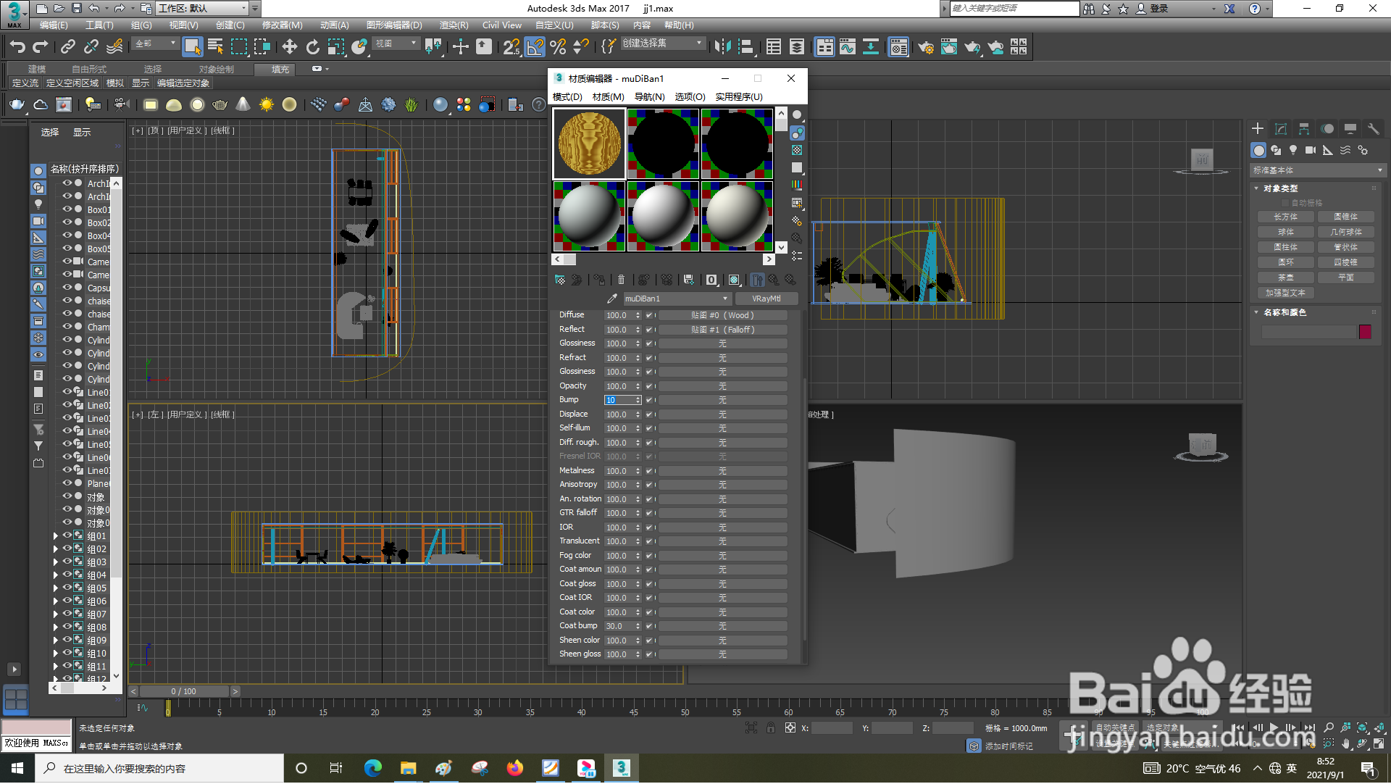Pick material from object eyedropper
Viewport: 1391px width, 784px height.
click(x=611, y=299)
